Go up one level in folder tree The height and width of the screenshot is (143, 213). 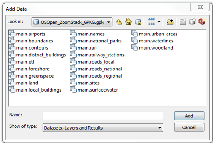pyautogui.click(x=119, y=22)
